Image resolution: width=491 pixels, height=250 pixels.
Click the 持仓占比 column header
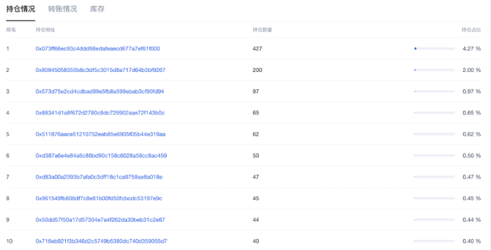coord(471,29)
